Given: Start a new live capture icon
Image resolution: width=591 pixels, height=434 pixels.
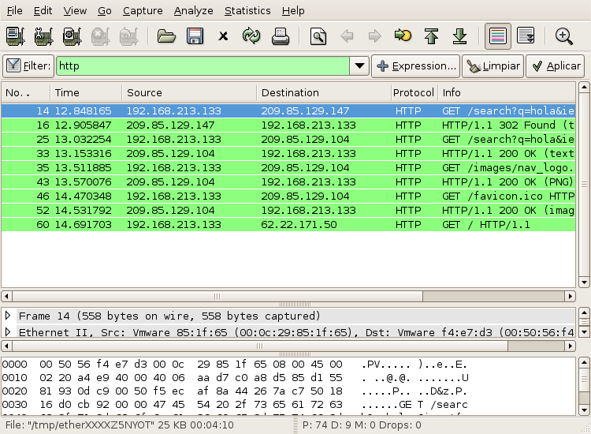Looking at the screenshot, I should pos(72,36).
